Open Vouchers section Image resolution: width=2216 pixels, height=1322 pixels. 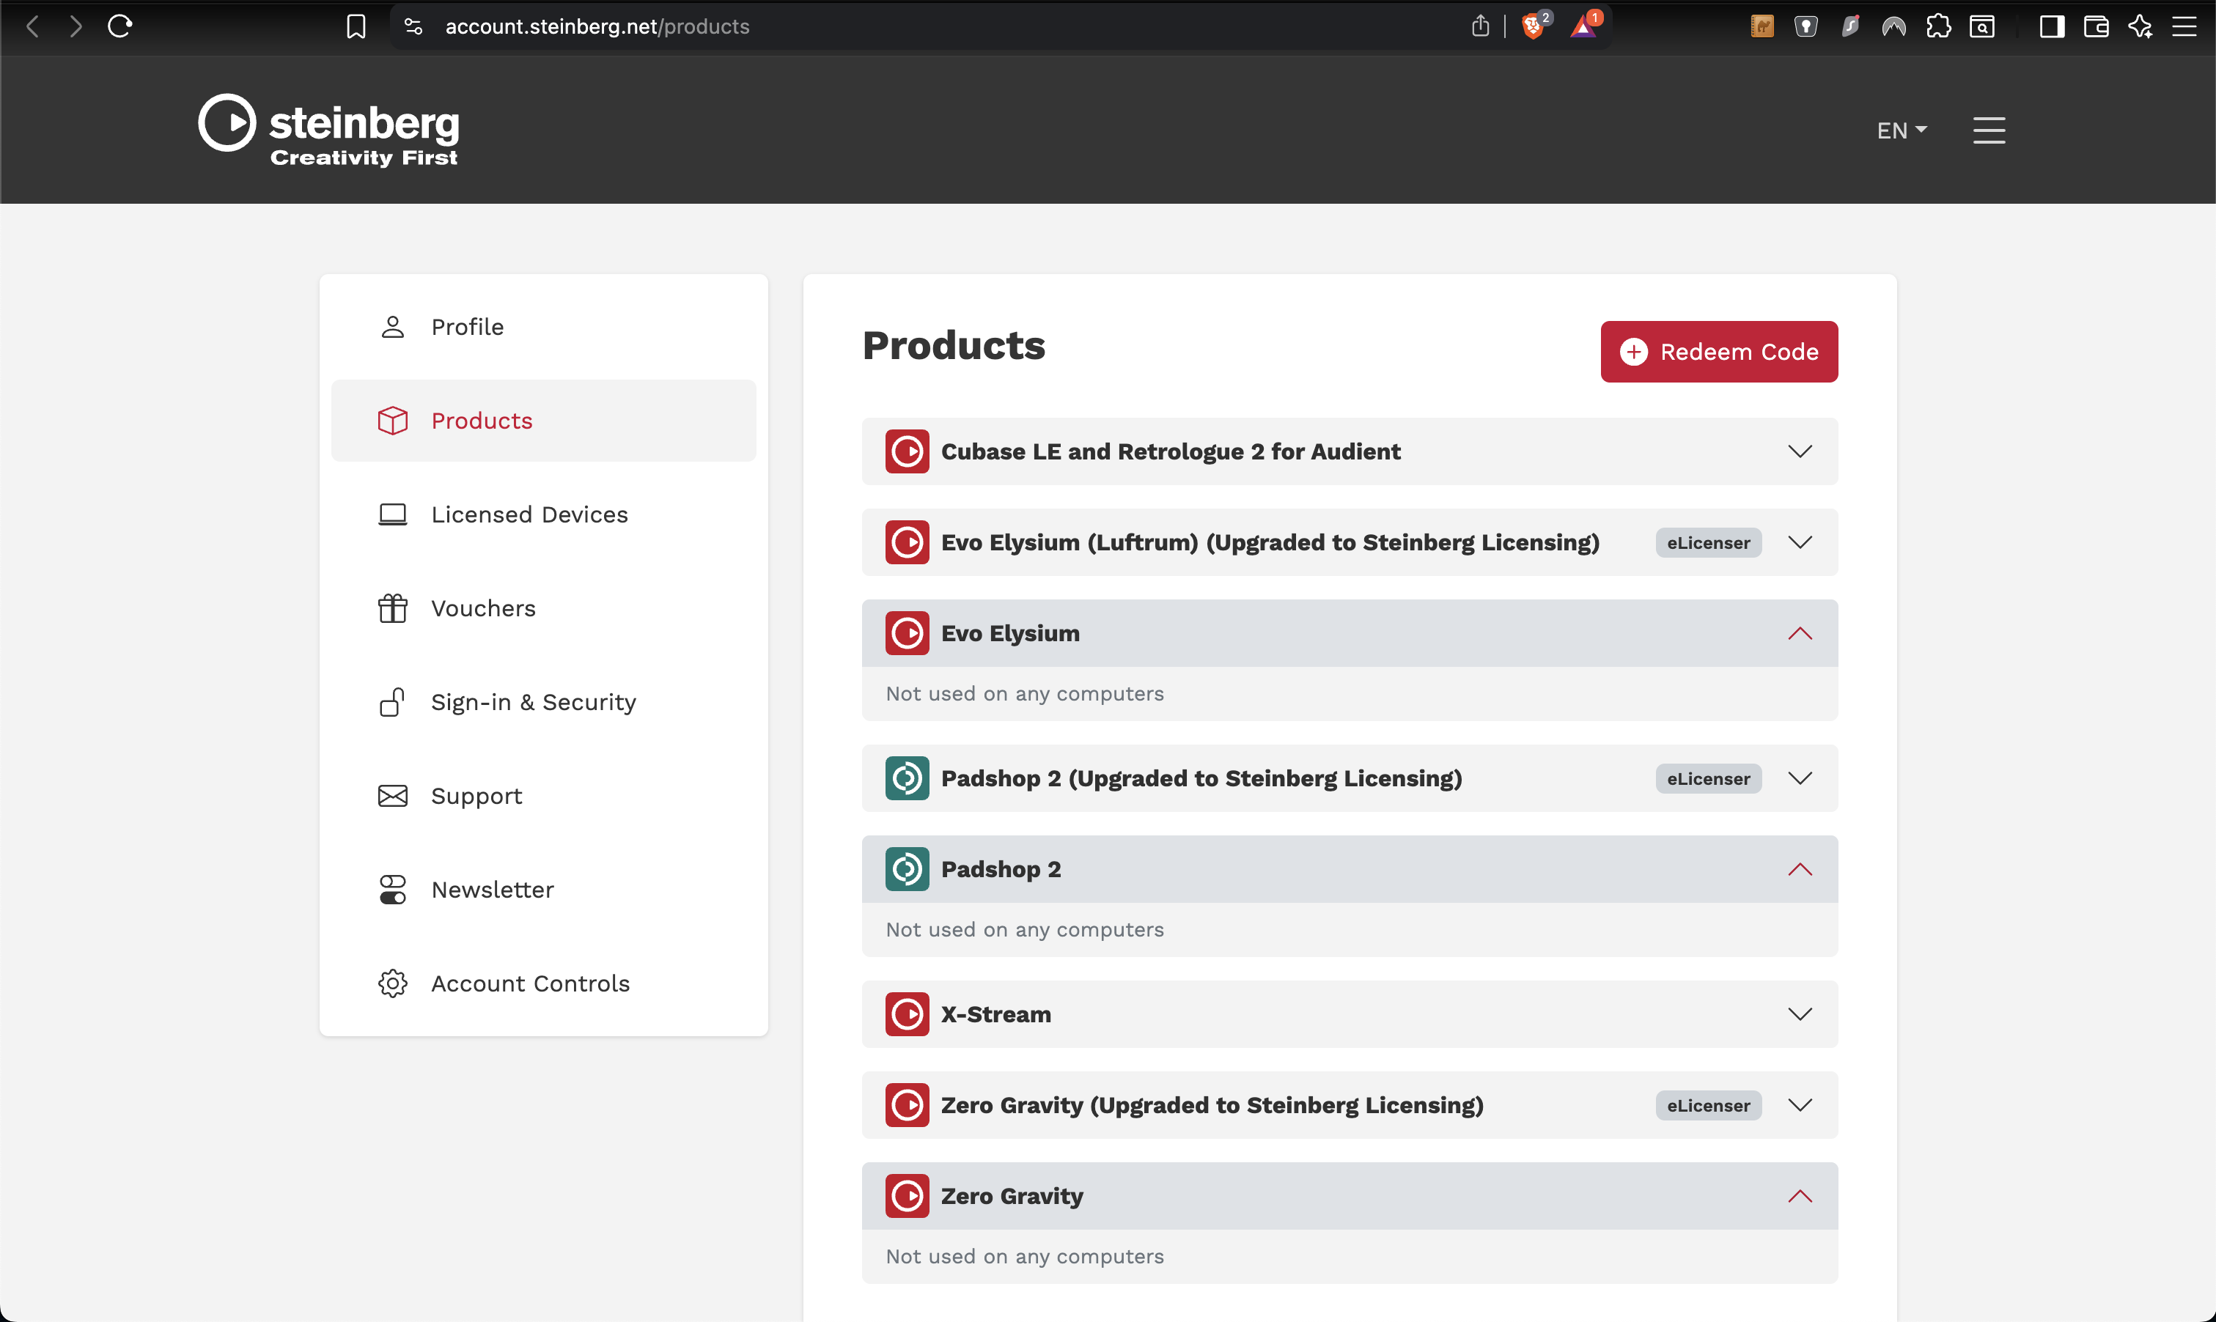click(x=543, y=608)
